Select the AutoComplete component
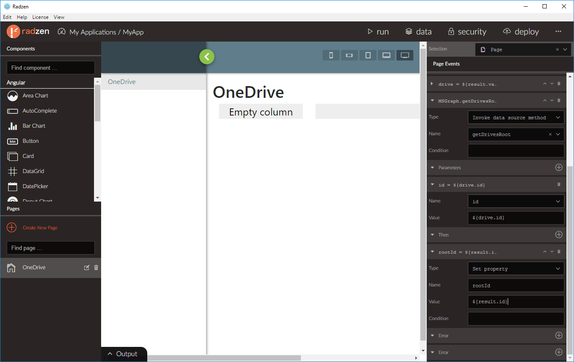 [x=47, y=111]
